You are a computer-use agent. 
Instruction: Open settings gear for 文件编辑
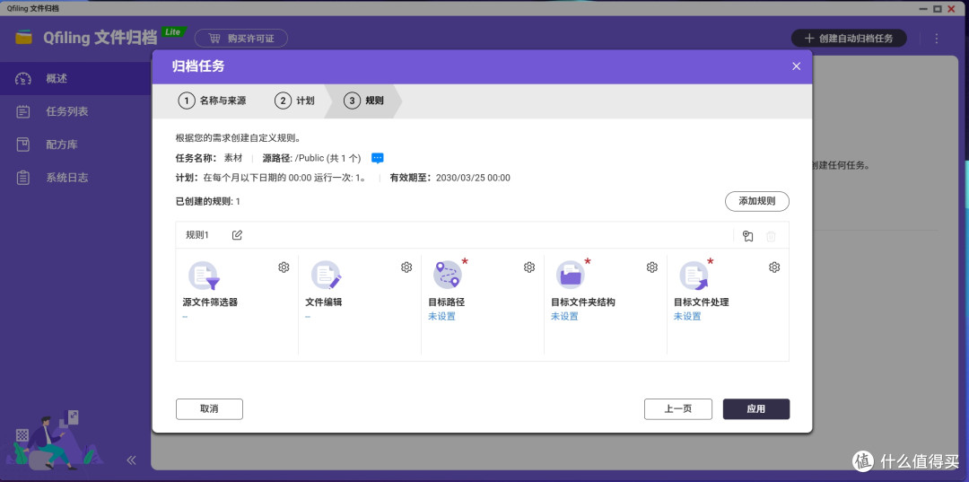click(x=406, y=267)
